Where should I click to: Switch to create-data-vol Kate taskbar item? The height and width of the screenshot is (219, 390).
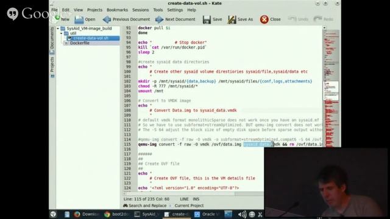pyautogui.click(x=176, y=214)
